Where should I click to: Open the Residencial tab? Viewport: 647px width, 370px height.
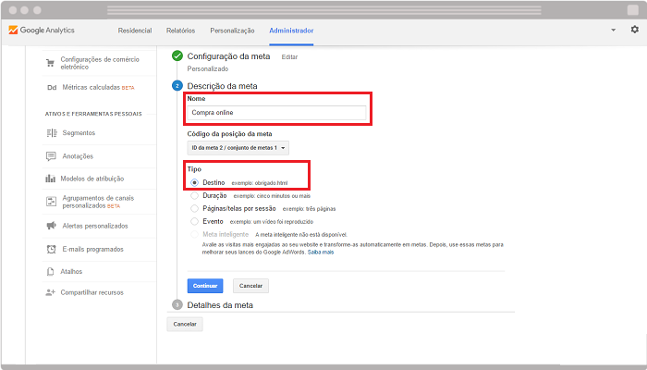coord(135,31)
